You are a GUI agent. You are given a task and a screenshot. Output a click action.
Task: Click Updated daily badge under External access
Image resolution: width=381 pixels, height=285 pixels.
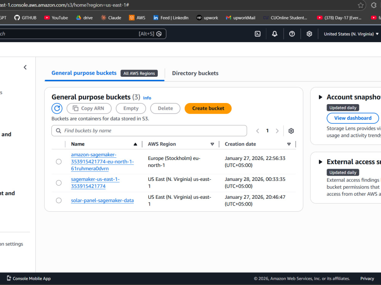[x=343, y=173]
